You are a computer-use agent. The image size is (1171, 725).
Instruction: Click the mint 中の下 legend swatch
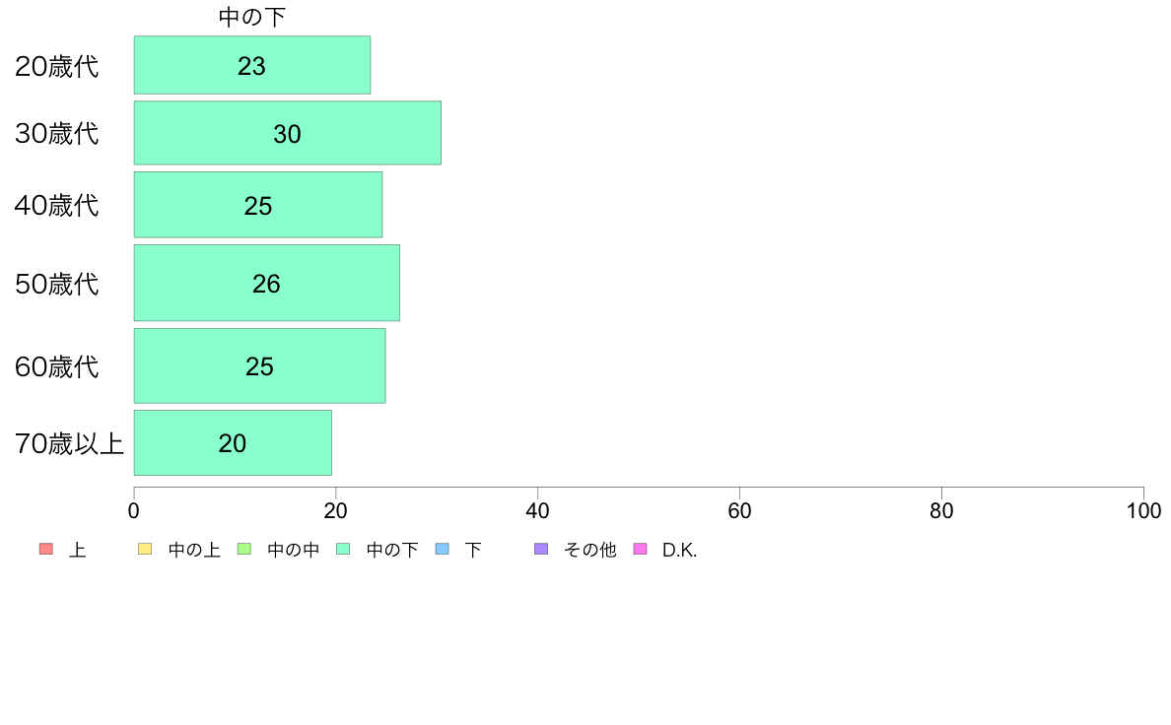point(344,549)
